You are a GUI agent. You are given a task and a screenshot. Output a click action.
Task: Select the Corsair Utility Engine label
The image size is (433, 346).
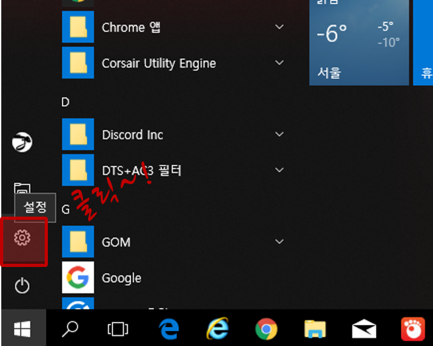159,64
